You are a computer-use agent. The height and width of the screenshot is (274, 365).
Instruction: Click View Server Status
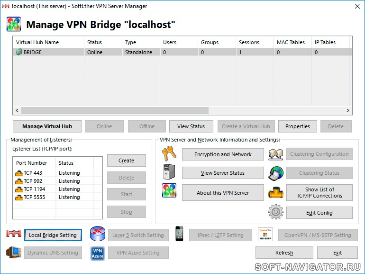(x=223, y=173)
